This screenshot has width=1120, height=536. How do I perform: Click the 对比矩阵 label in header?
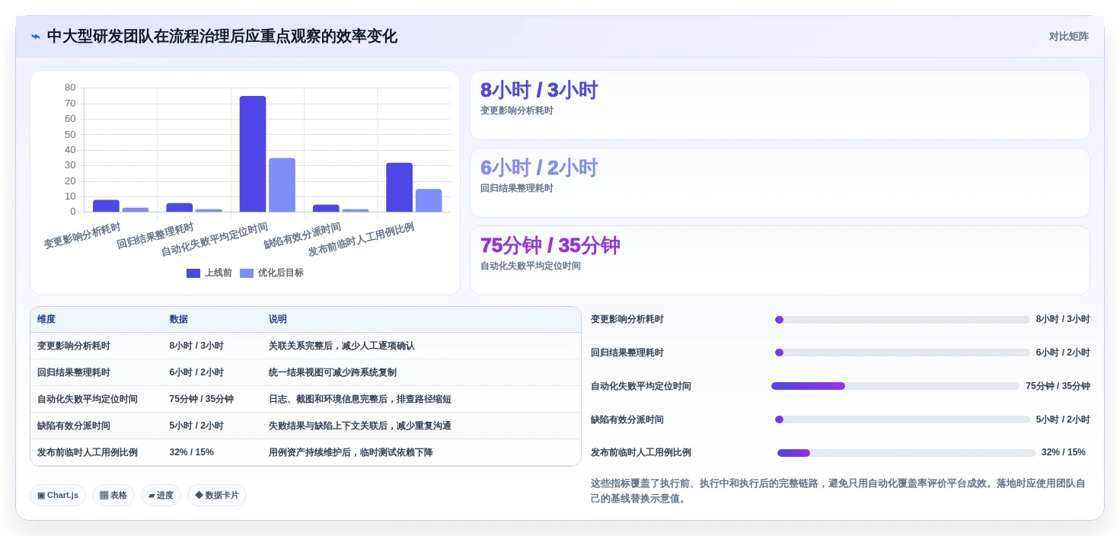click(1068, 37)
